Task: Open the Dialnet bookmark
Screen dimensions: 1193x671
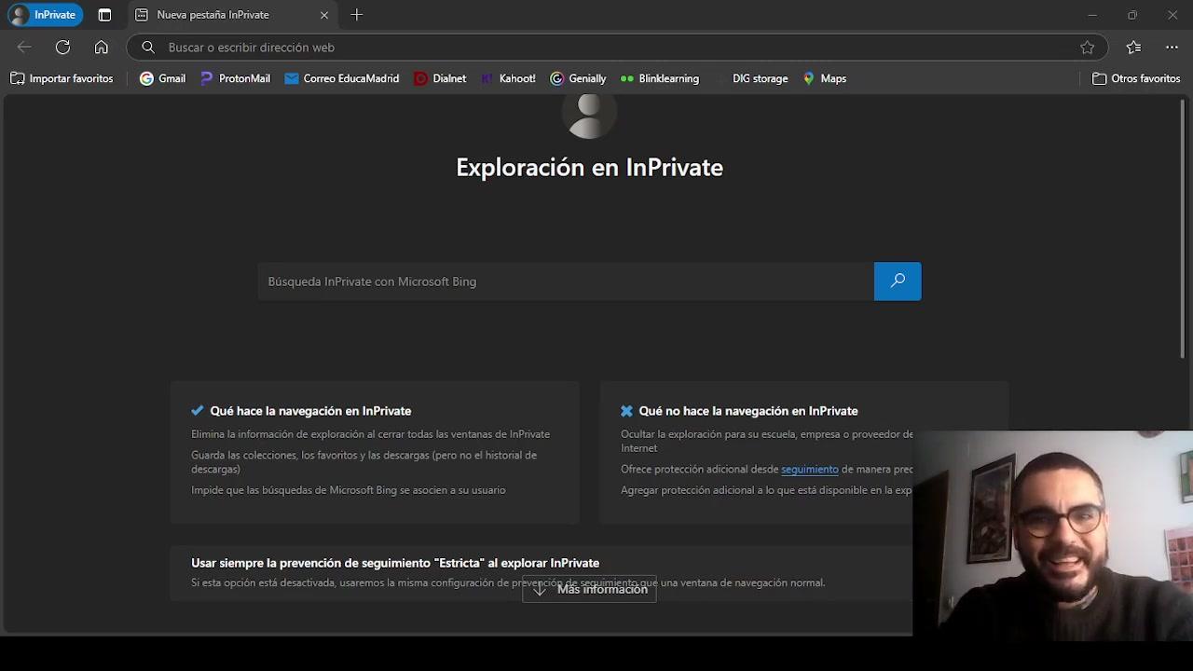Action: (x=440, y=78)
